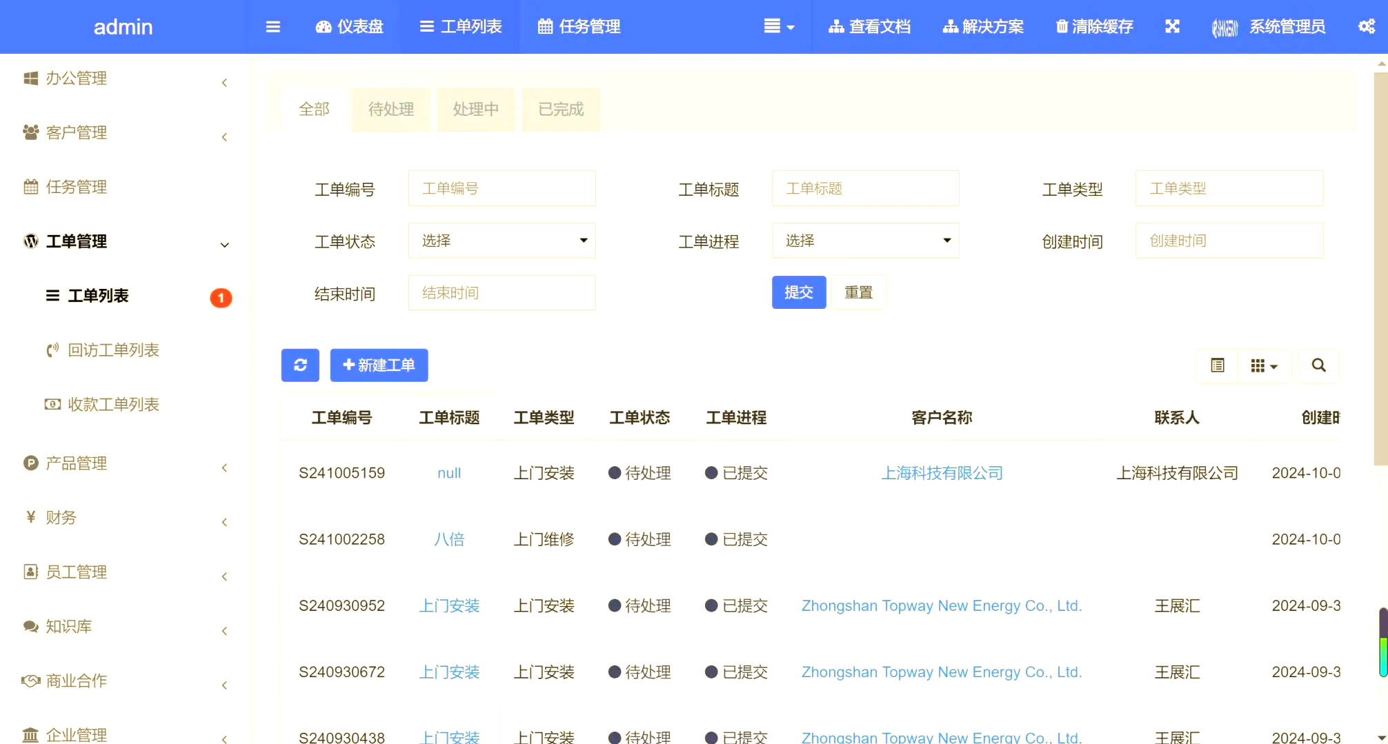1388x744 pixels.
Task: Expand the 客户管理 sidebar menu
Action: tap(77, 132)
